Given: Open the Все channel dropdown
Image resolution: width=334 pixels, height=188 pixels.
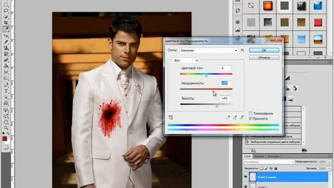Looking at the screenshot, I should [186, 61].
